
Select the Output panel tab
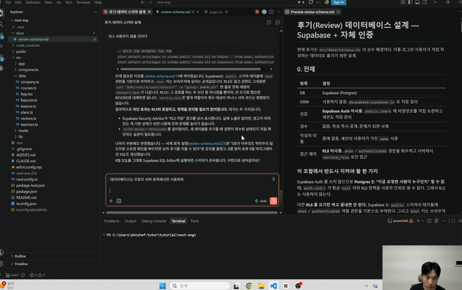130,221
